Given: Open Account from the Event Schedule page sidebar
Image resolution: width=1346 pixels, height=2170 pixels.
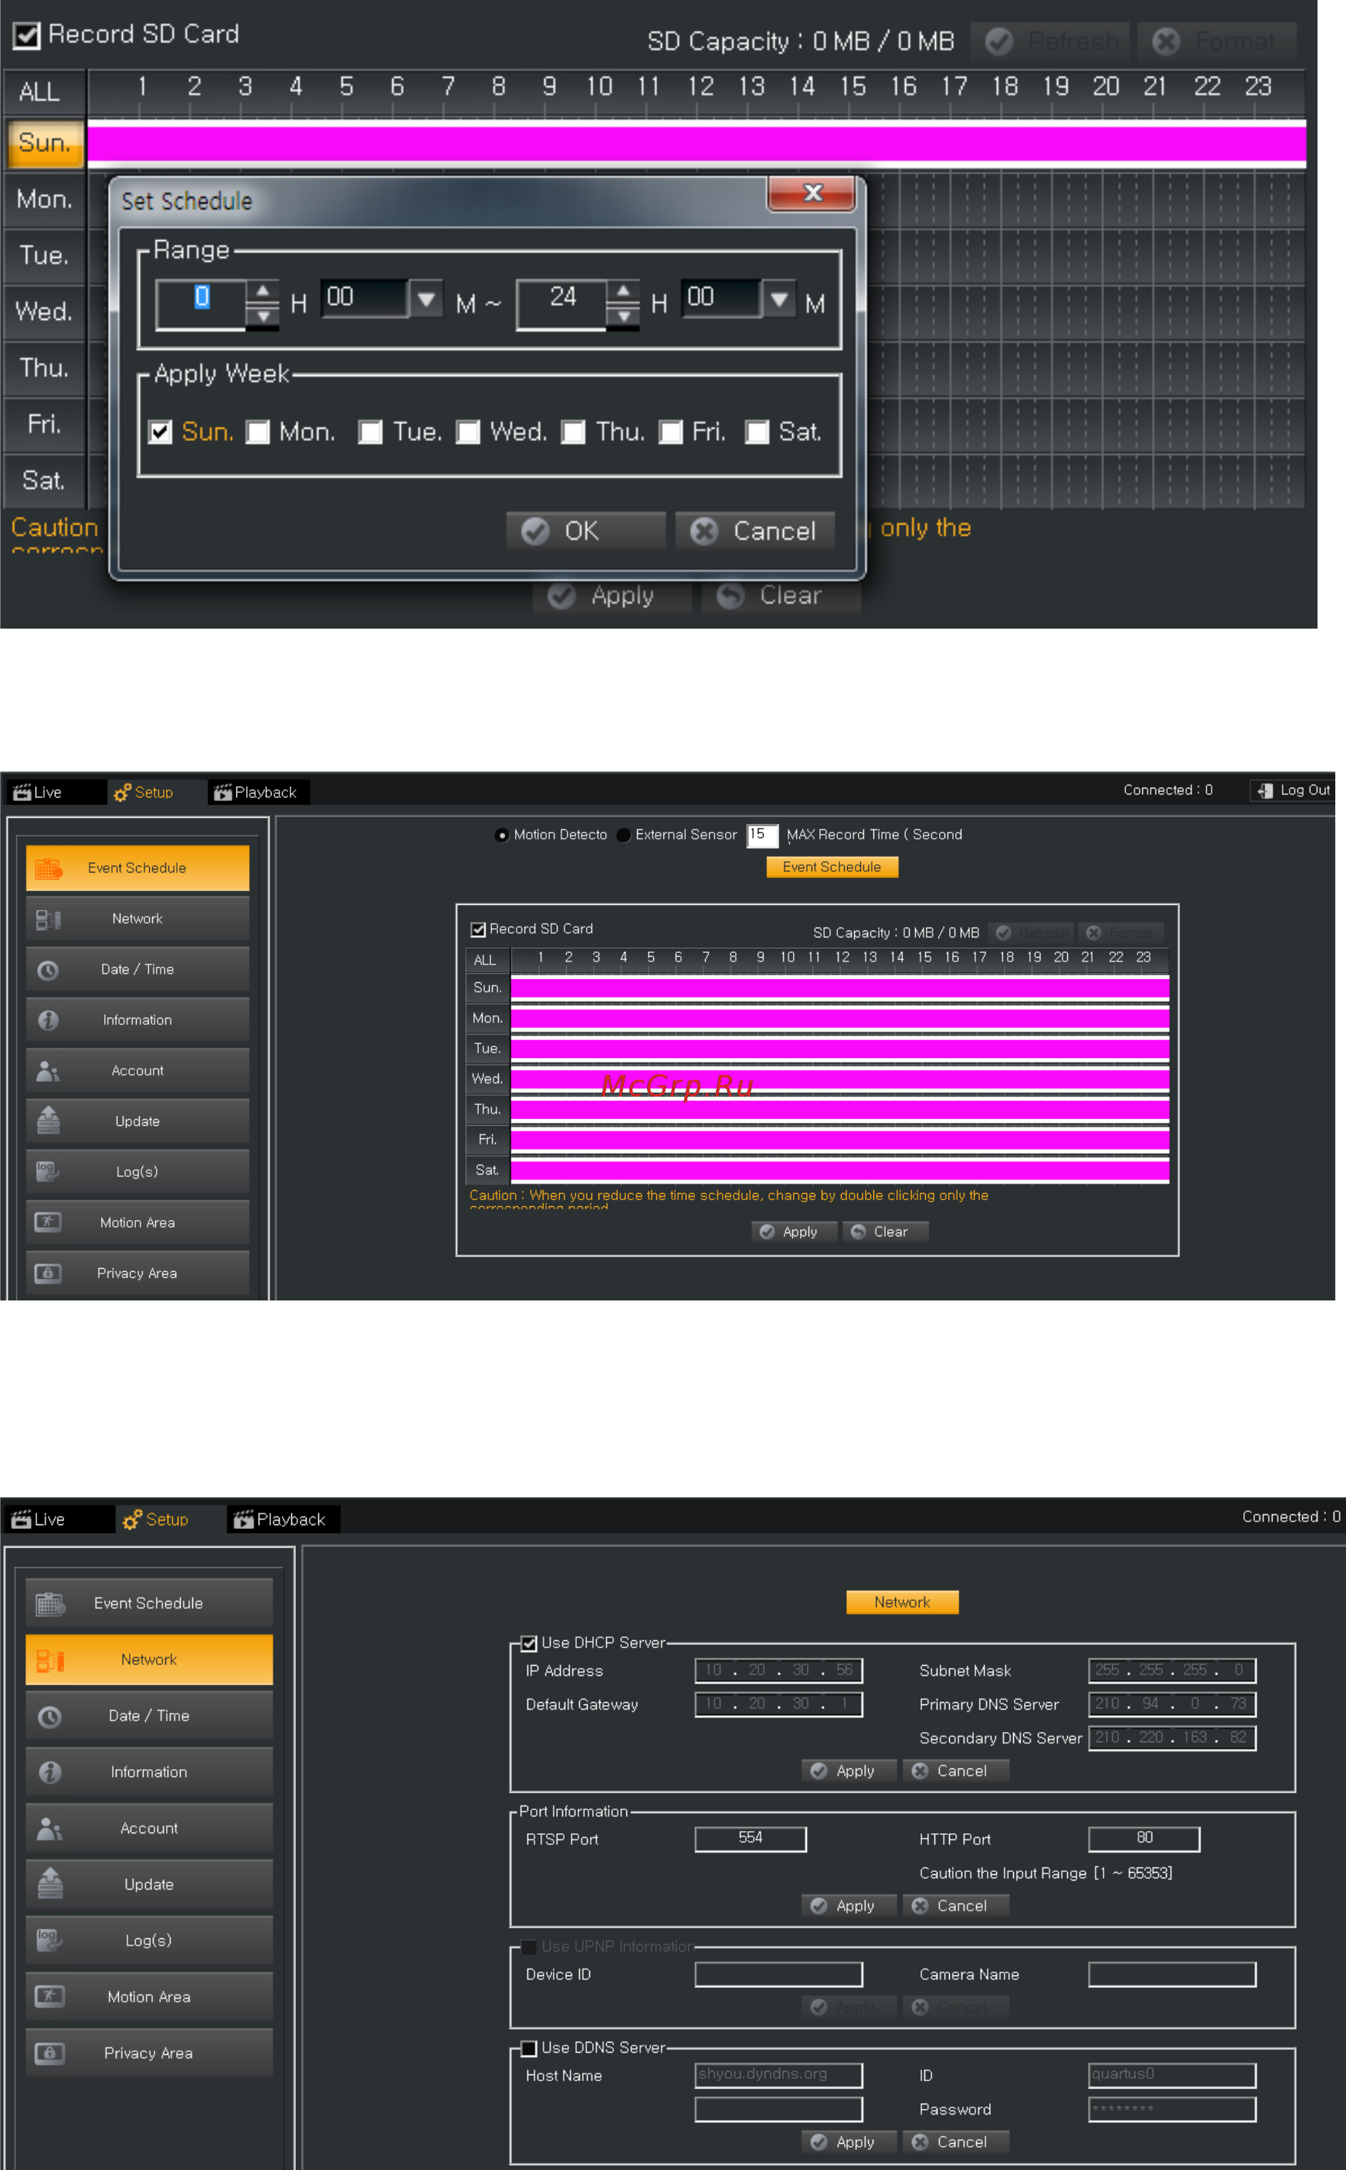Looking at the screenshot, I should (x=137, y=1070).
